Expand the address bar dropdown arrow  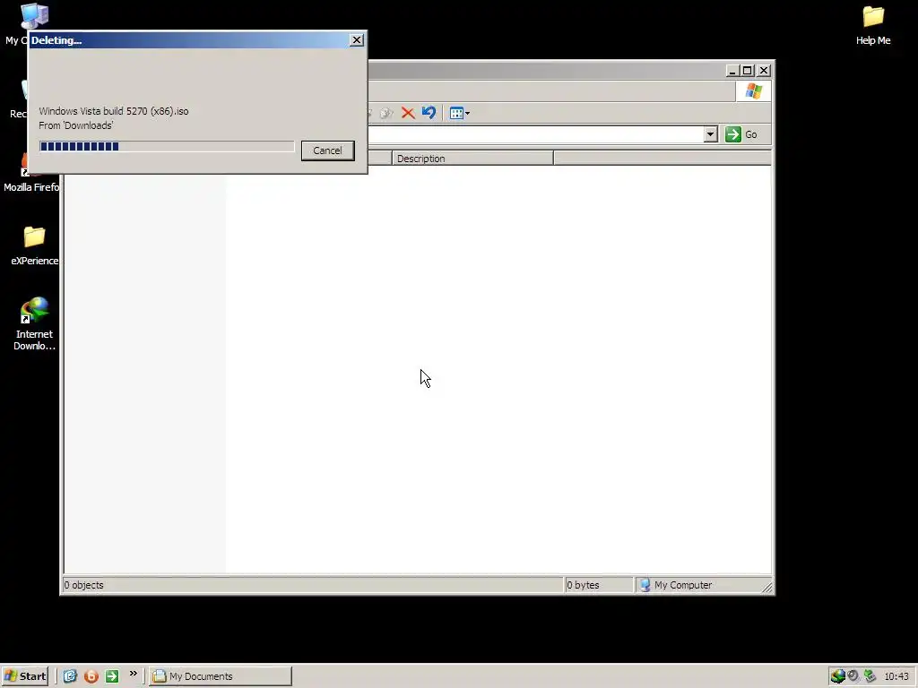point(710,134)
